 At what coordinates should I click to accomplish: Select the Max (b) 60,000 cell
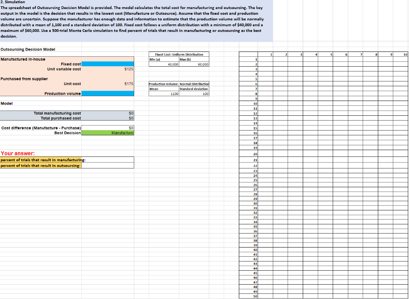point(194,64)
